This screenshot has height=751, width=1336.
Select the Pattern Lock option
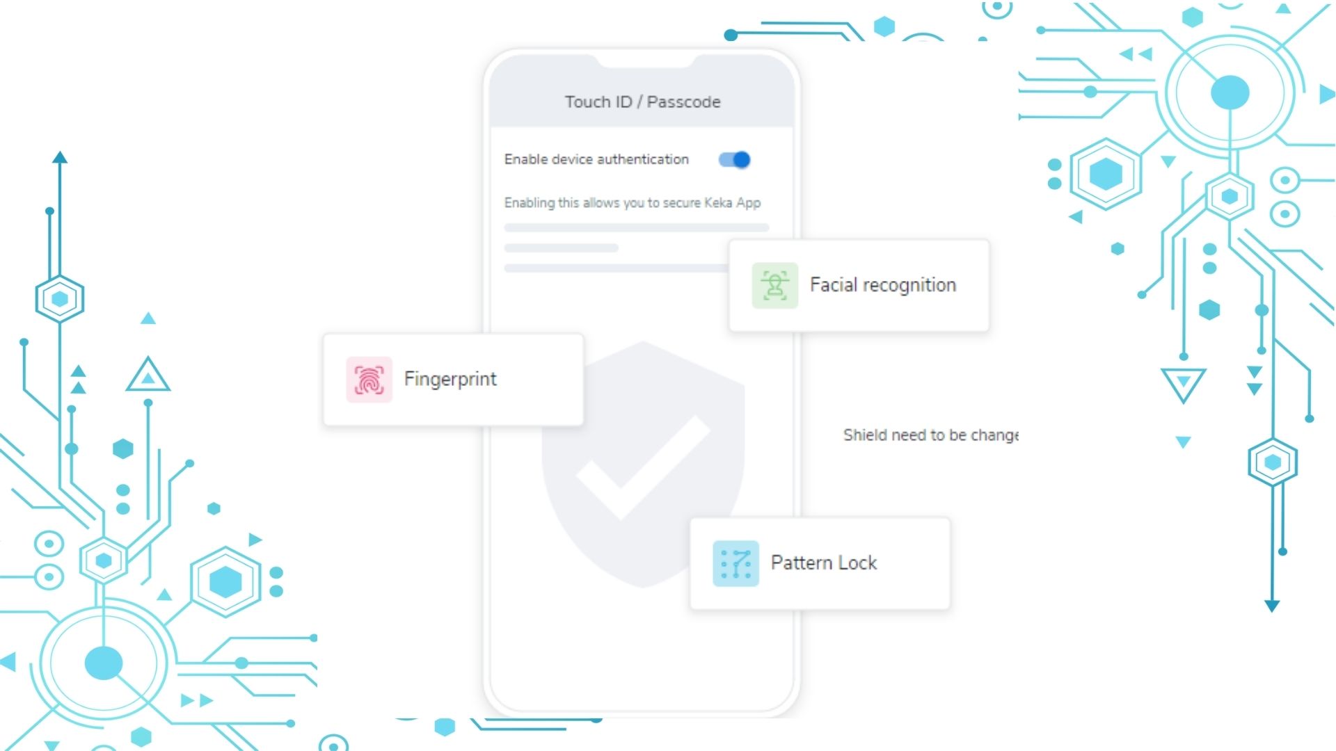(820, 562)
